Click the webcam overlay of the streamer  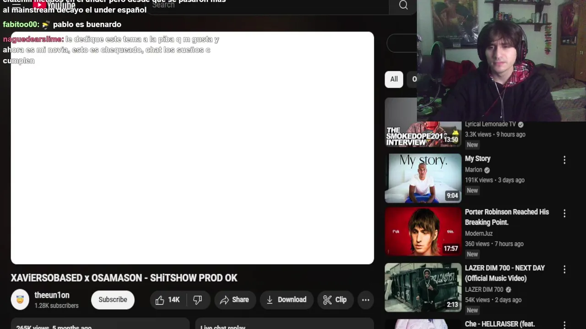pyautogui.click(x=501, y=60)
